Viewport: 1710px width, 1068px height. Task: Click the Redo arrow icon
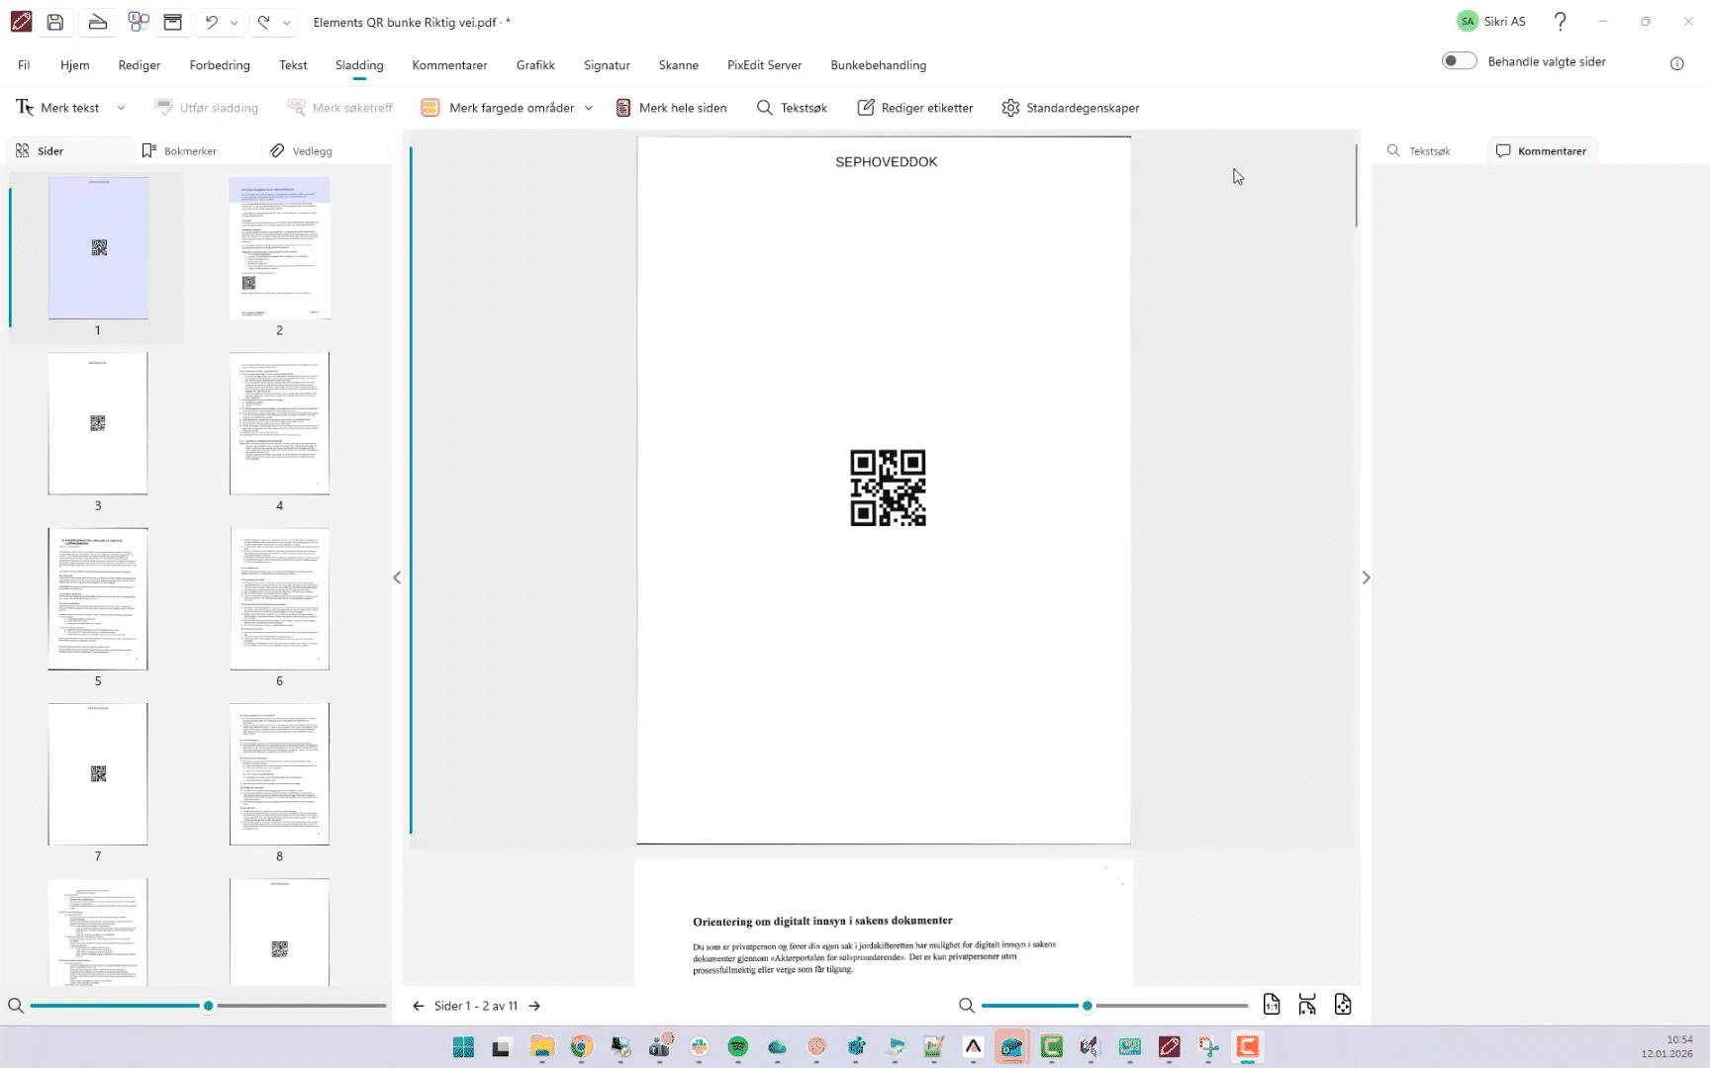pos(263,22)
